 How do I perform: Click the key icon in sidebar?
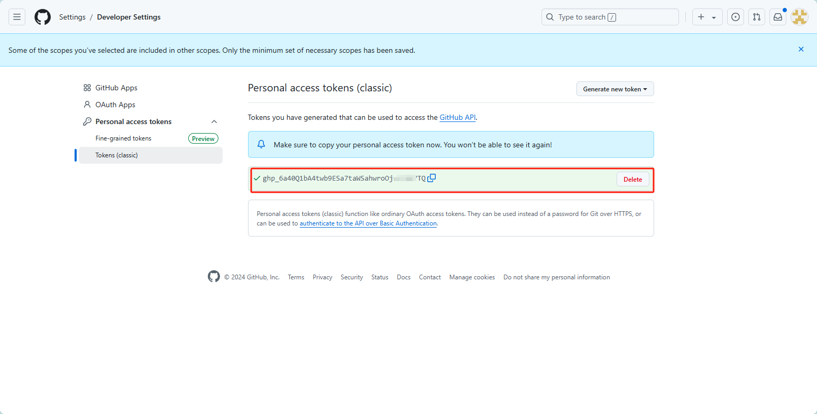click(87, 121)
